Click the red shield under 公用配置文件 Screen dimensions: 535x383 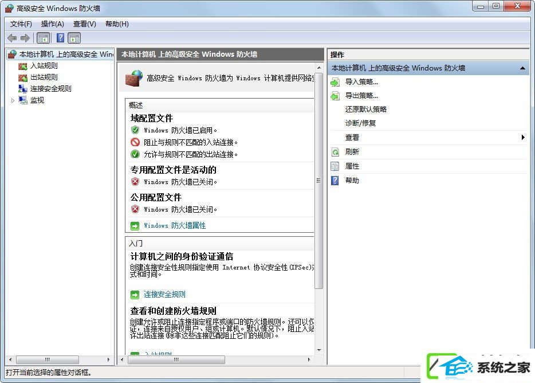pyautogui.click(x=135, y=209)
